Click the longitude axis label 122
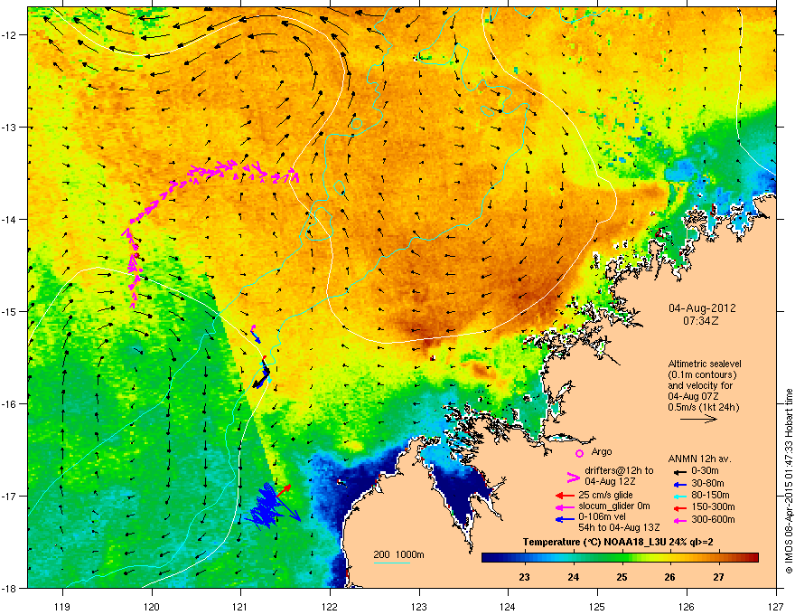 tap(330, 606)
